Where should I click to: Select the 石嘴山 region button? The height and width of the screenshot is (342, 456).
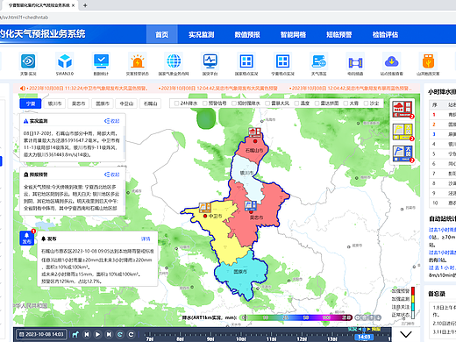point(151,103)
